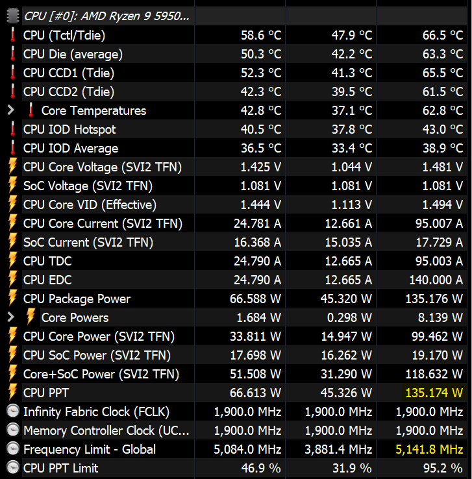Collapse the AMD Ryzen 9 CPU header section

108,16
